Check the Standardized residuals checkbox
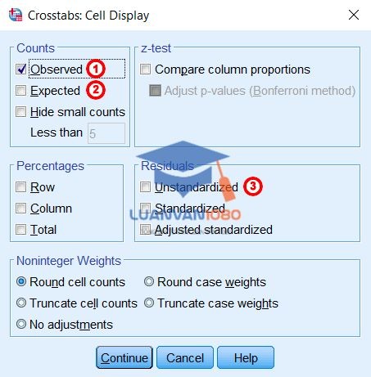The width and height of the screenshot is (371, 377). pos(145,209)
